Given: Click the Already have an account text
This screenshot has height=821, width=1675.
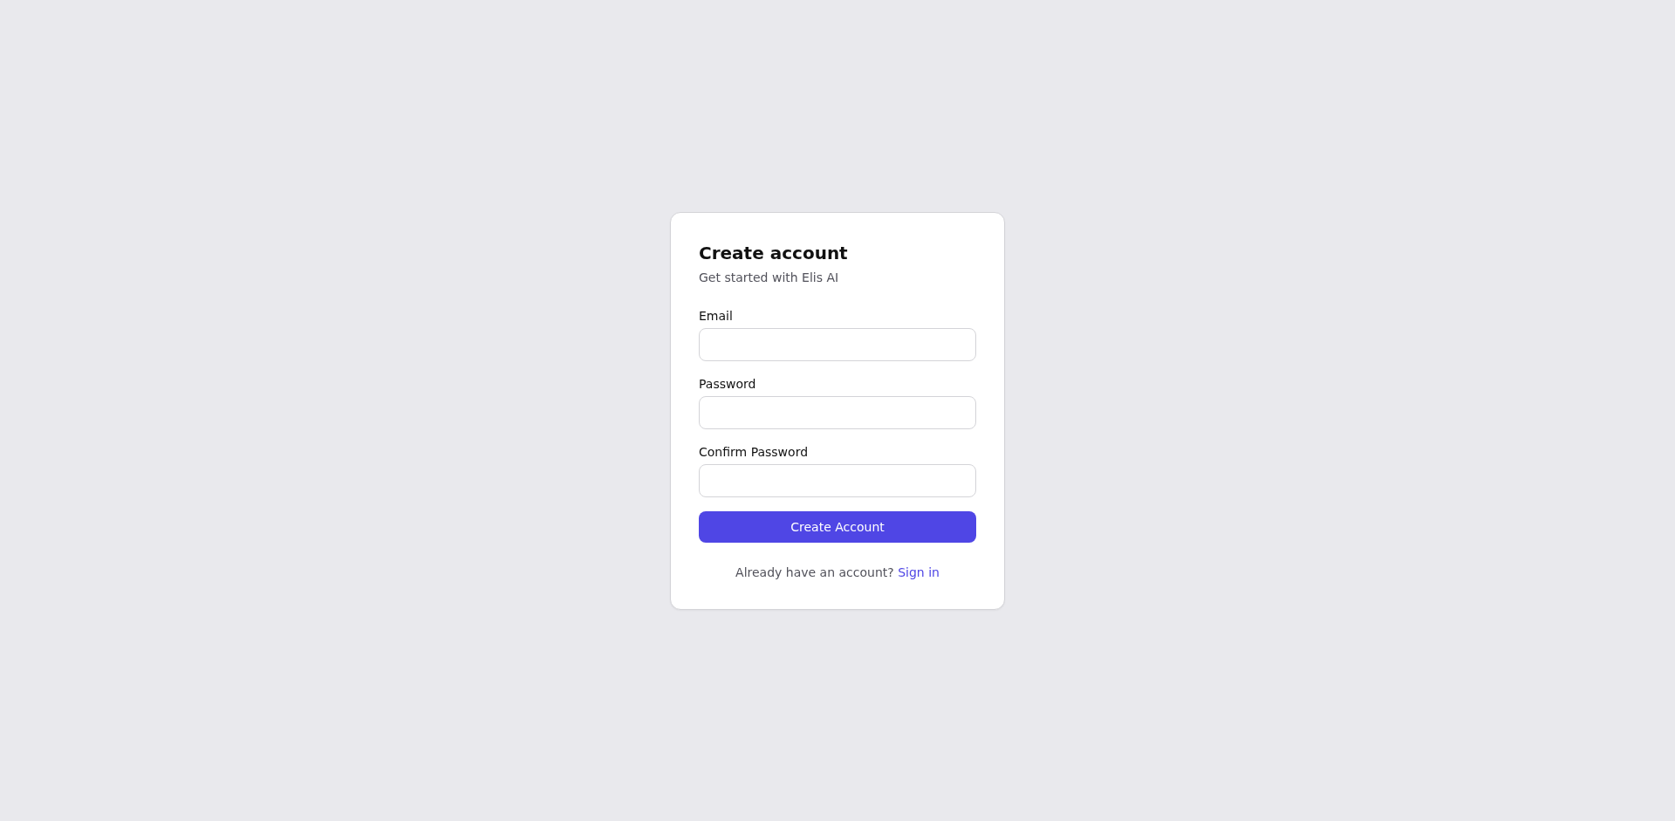Looking at the screenshot, I should [x=811, y=572].
